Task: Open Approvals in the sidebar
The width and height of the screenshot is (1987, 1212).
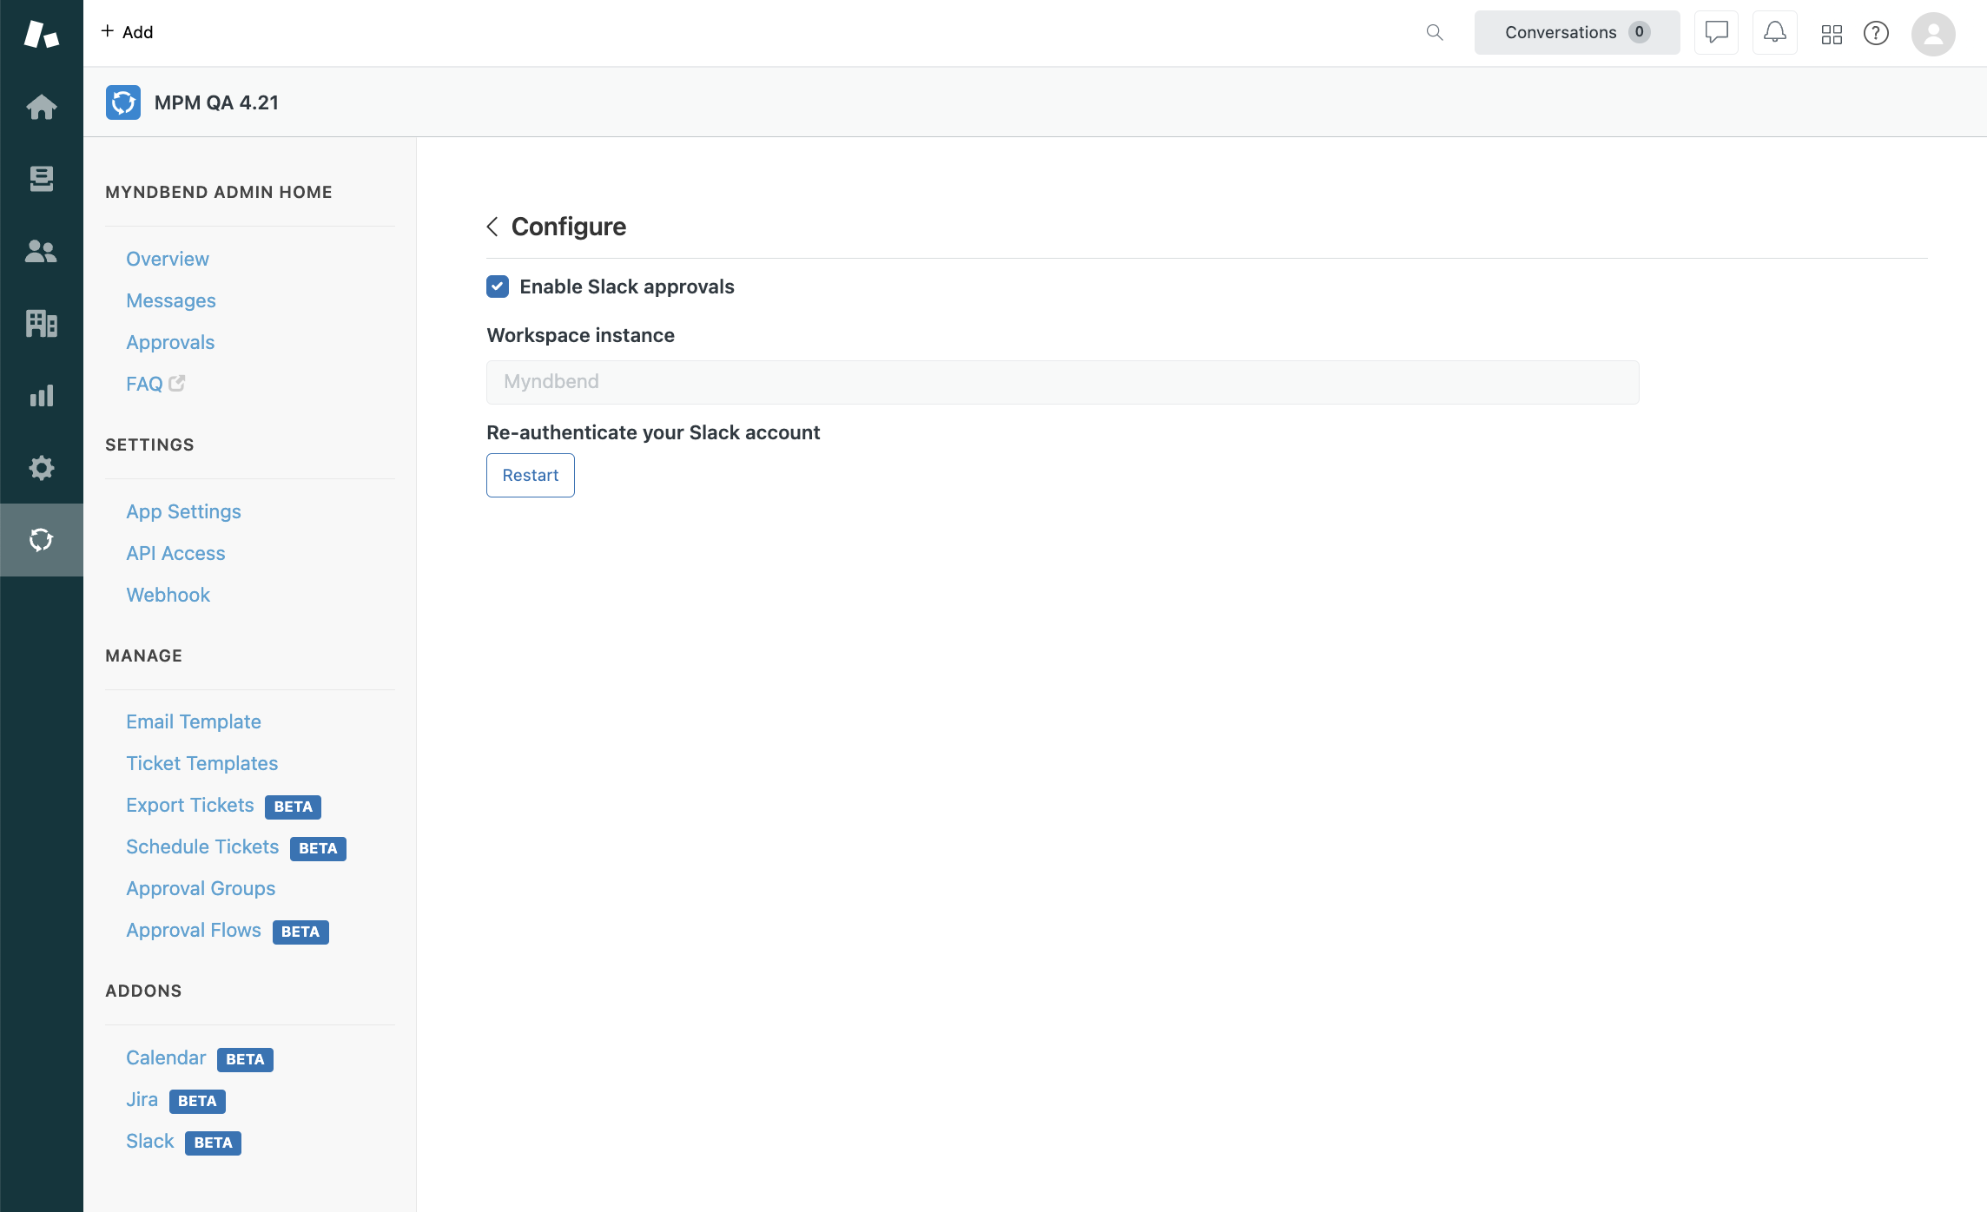Action: click(x=170, y=342)
